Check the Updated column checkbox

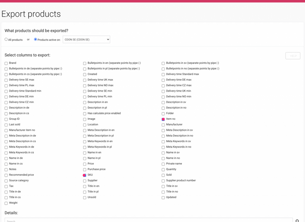tap(163, 198)
